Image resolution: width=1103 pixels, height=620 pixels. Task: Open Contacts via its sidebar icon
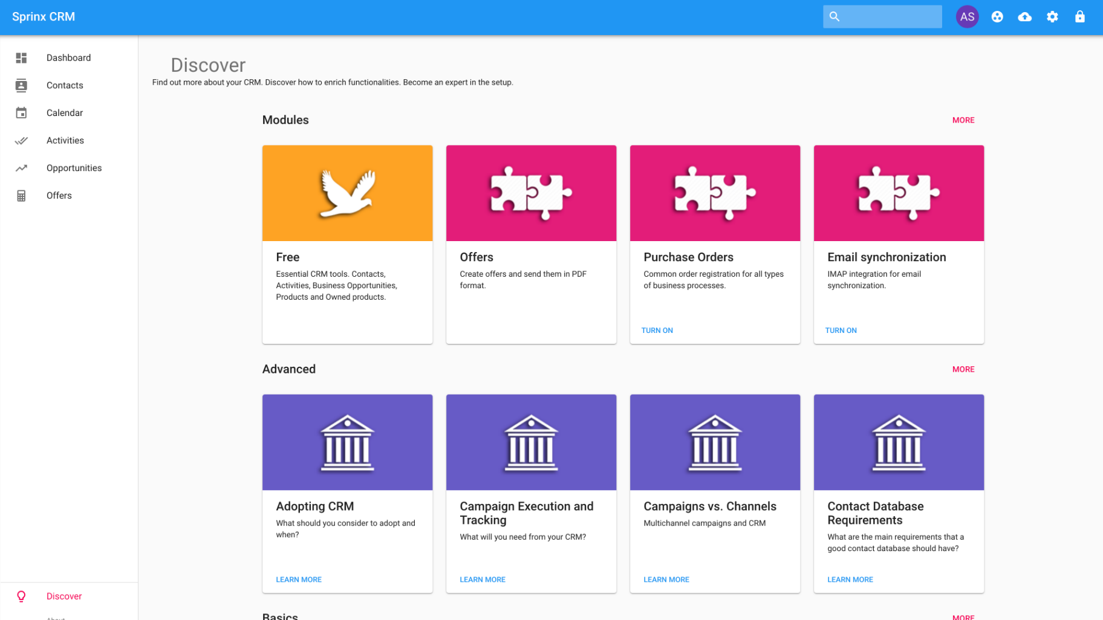(x=21, y=85)
